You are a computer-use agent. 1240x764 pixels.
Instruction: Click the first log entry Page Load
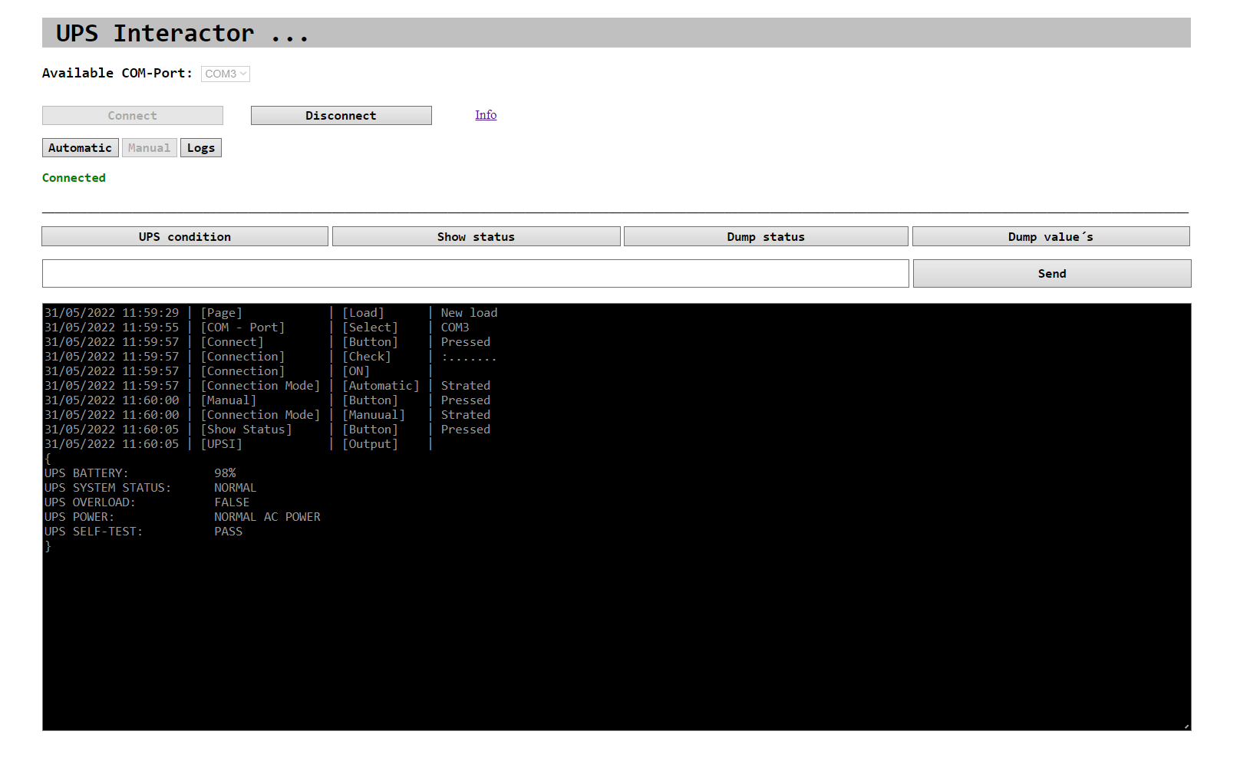pos(271,313)
